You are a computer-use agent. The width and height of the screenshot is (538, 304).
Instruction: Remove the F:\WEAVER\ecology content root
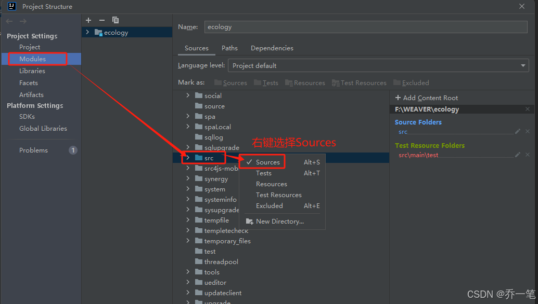point(528,109)
